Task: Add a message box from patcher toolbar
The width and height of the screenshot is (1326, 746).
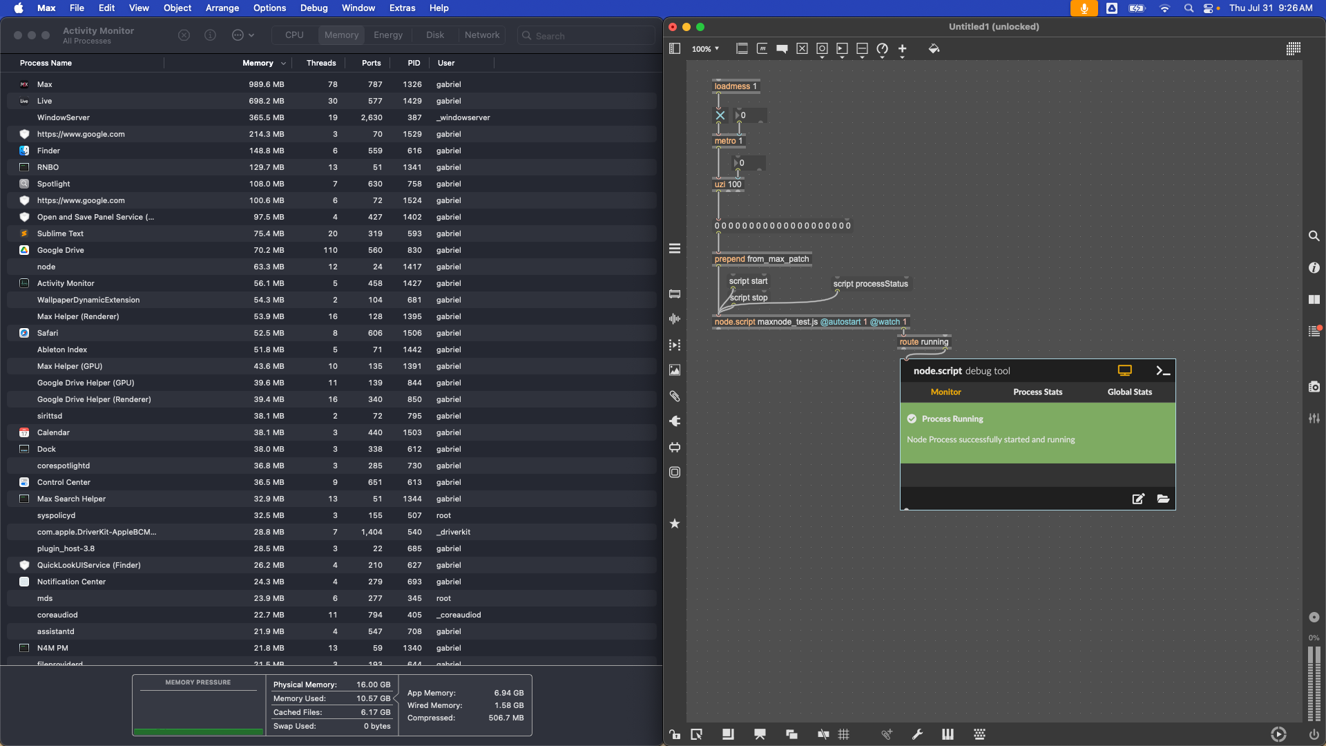Action: point(762,49)
